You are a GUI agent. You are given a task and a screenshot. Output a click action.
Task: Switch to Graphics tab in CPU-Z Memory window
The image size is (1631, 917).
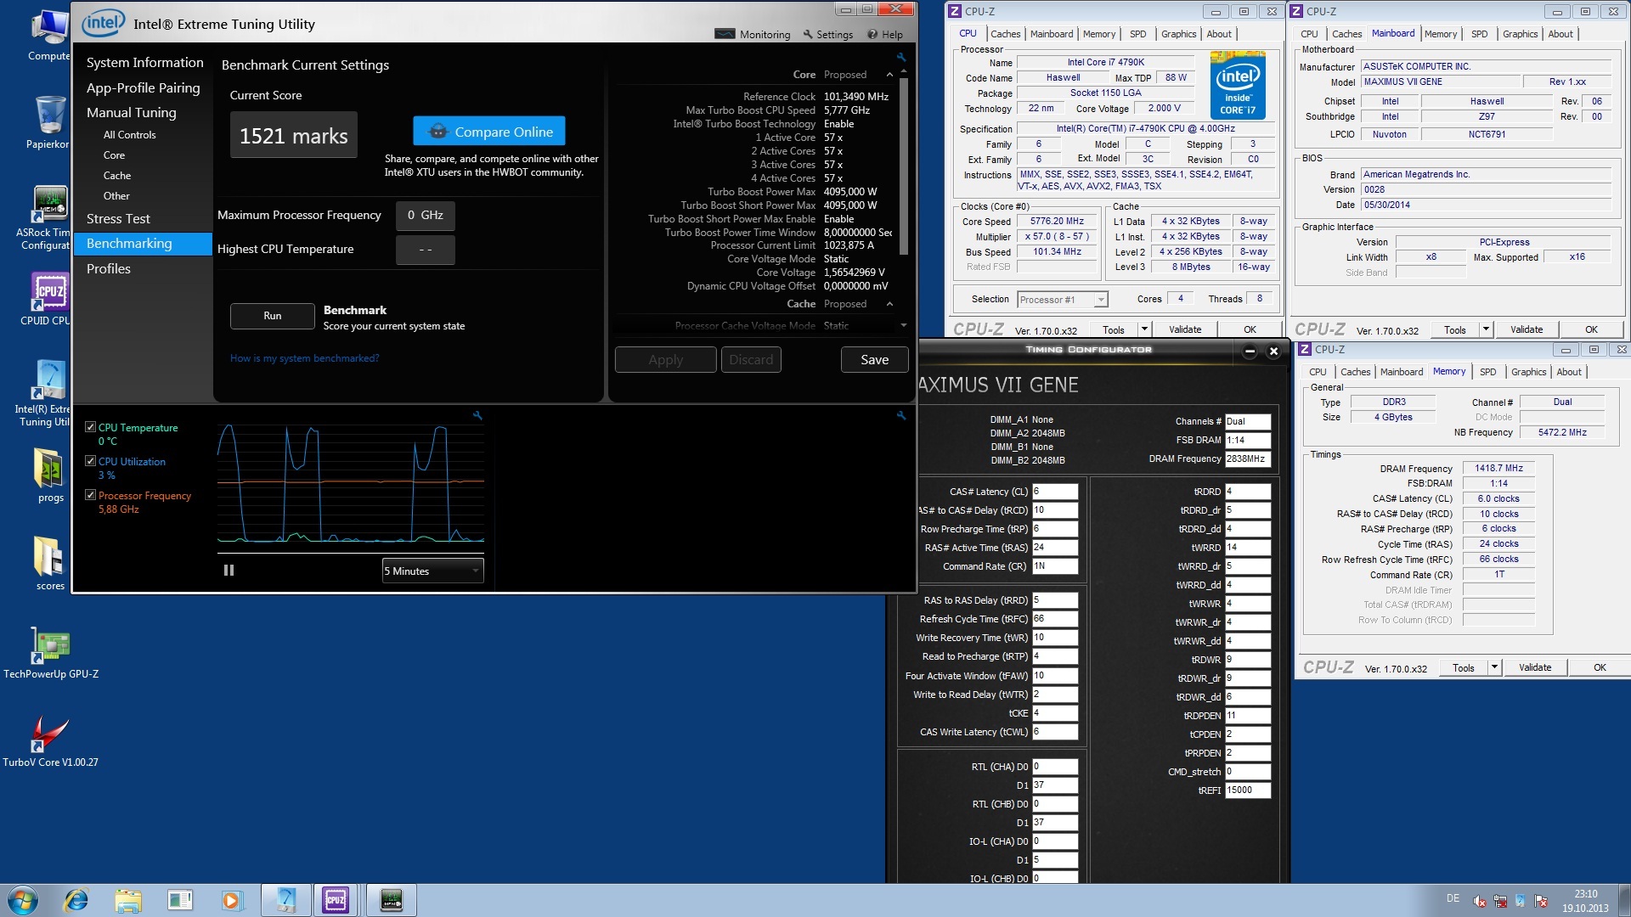click(x=1528, y=372)
